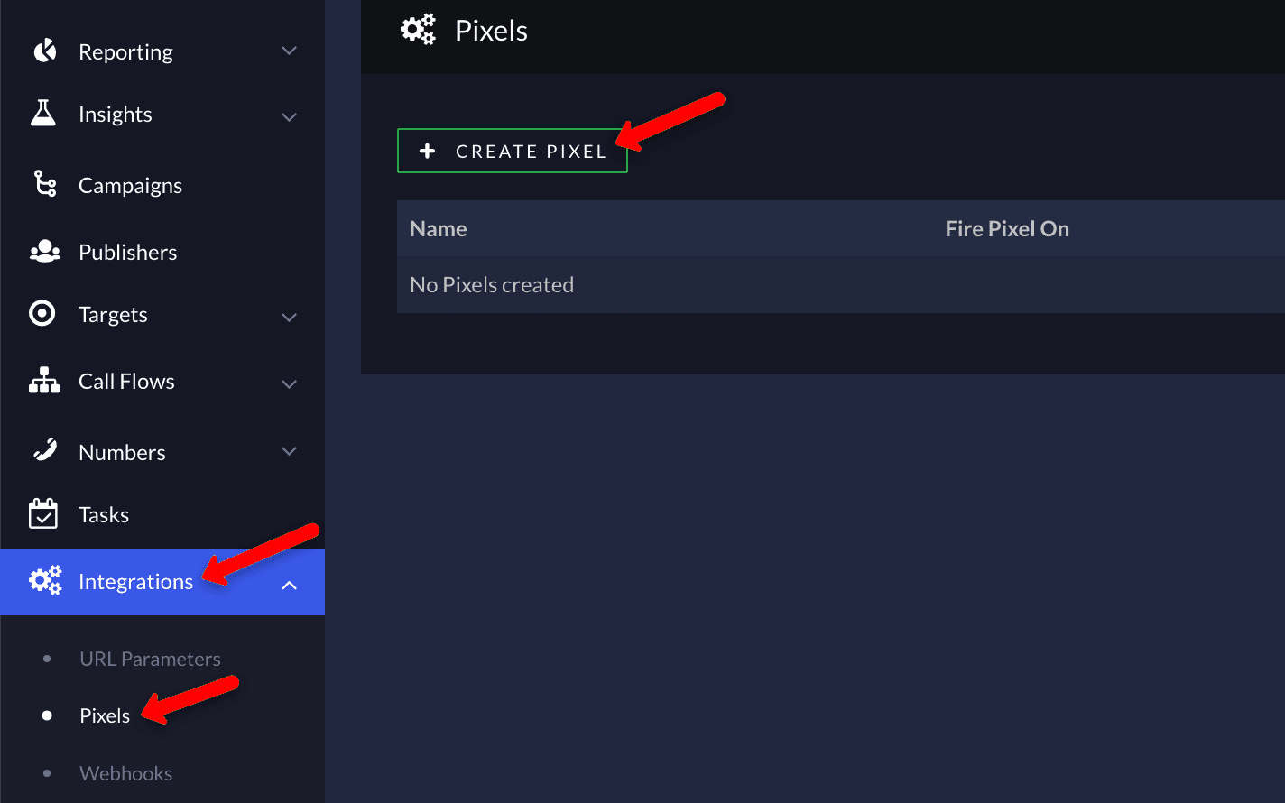The width and height of the screenshot is (1285, 803).
Task: Click the Numbers phone icon
Action: point(44,449)
